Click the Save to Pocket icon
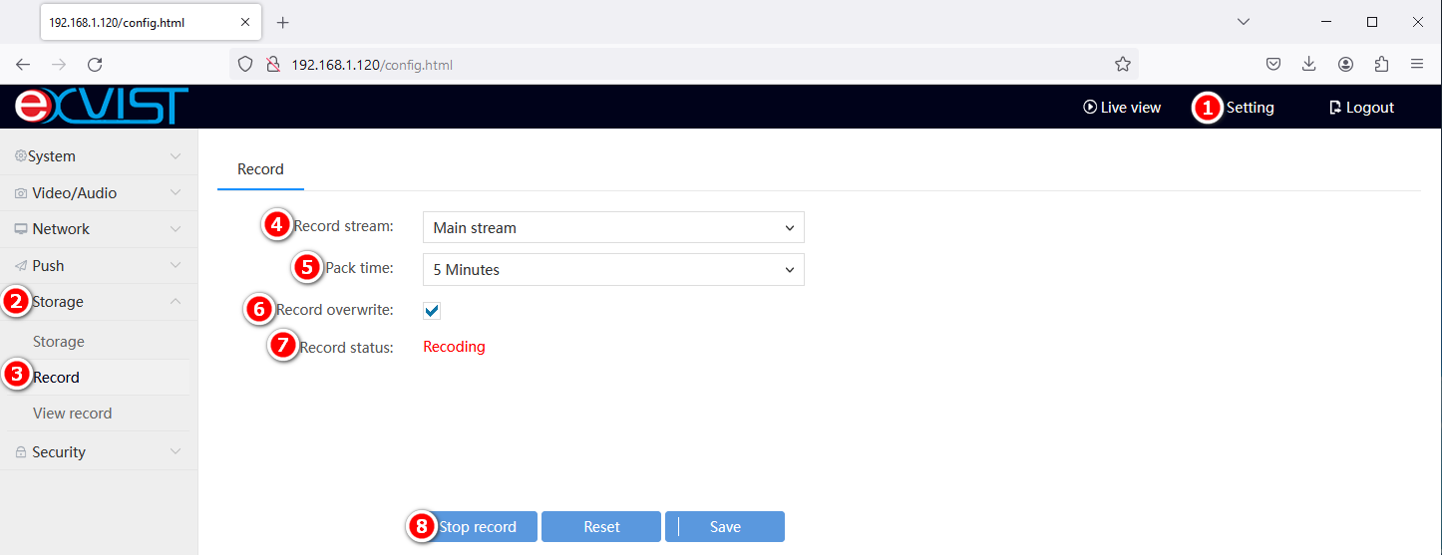 point(1273,65)
